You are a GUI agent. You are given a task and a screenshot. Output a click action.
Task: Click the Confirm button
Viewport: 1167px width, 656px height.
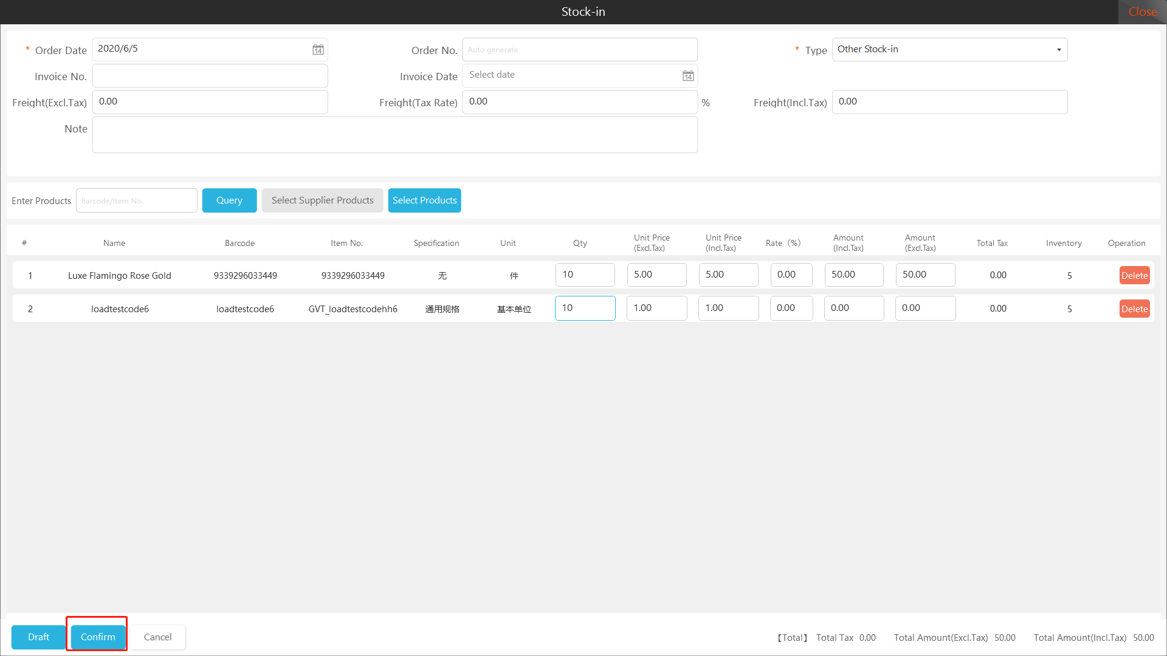coord(98,637)
